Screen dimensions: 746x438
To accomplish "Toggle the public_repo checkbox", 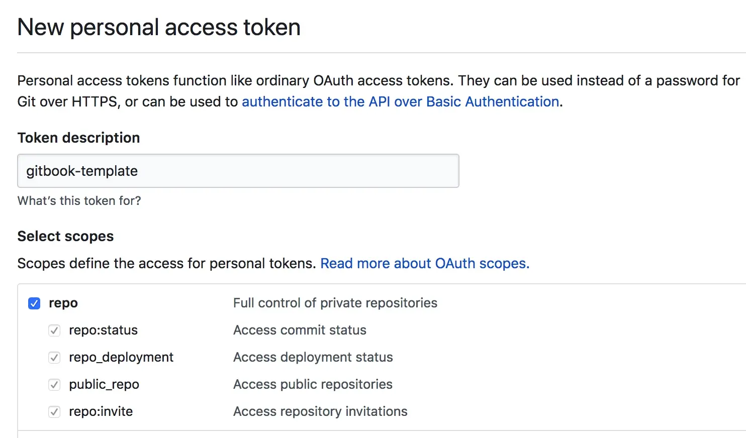I will pos(54,385).
